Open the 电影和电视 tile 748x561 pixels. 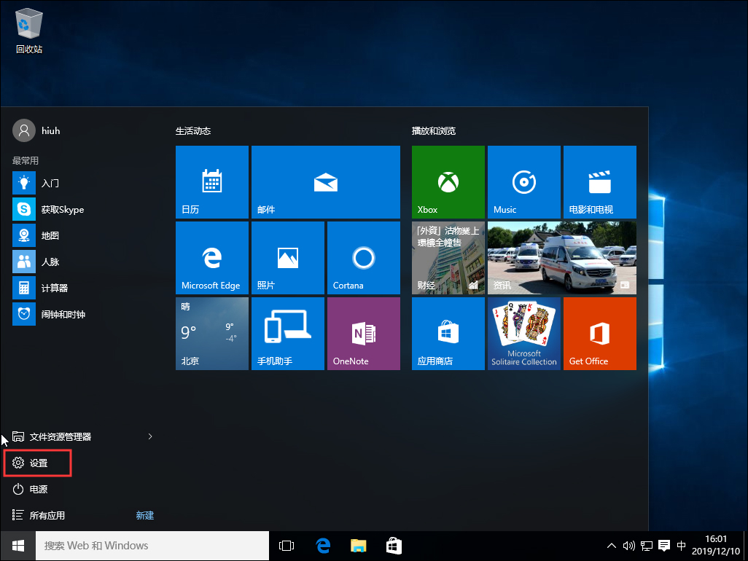pyautogui.click(x=599, y=182)
